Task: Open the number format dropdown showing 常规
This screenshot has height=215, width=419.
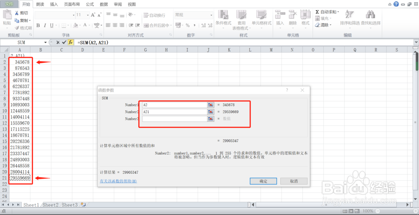Action: coord(211,15)
